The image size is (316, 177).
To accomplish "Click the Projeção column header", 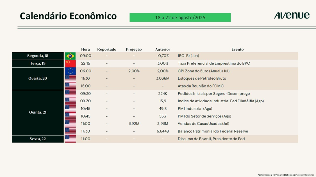I will click(x=134, y=49).
